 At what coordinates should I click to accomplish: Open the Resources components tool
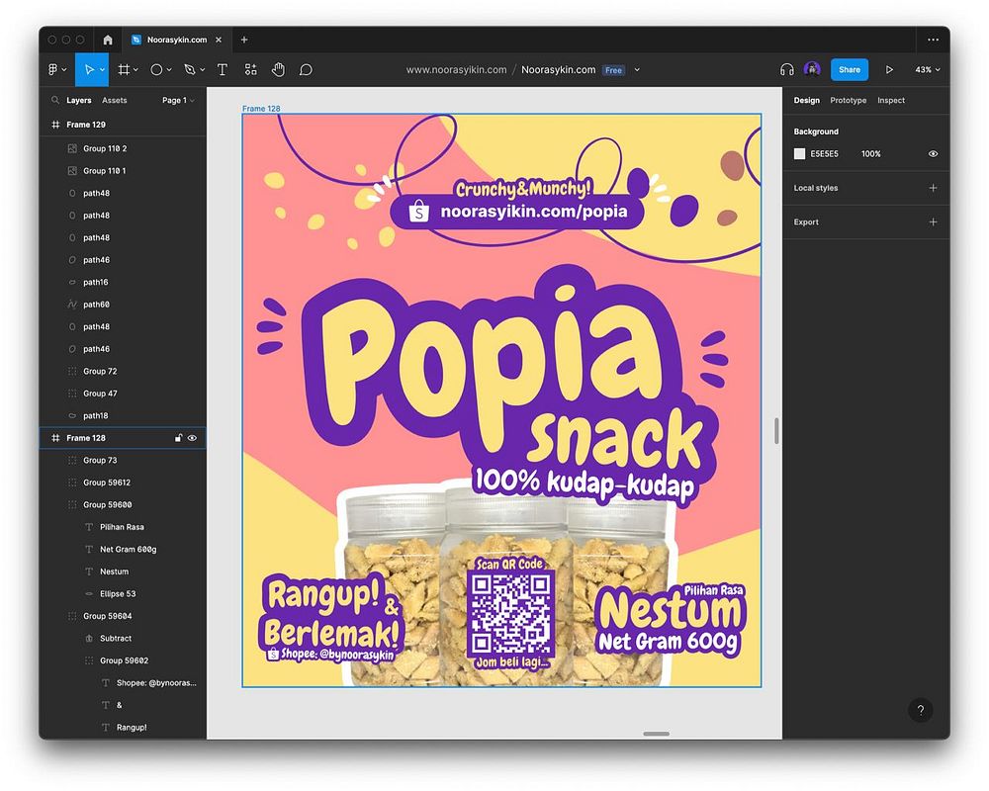(x=250, y=69)
